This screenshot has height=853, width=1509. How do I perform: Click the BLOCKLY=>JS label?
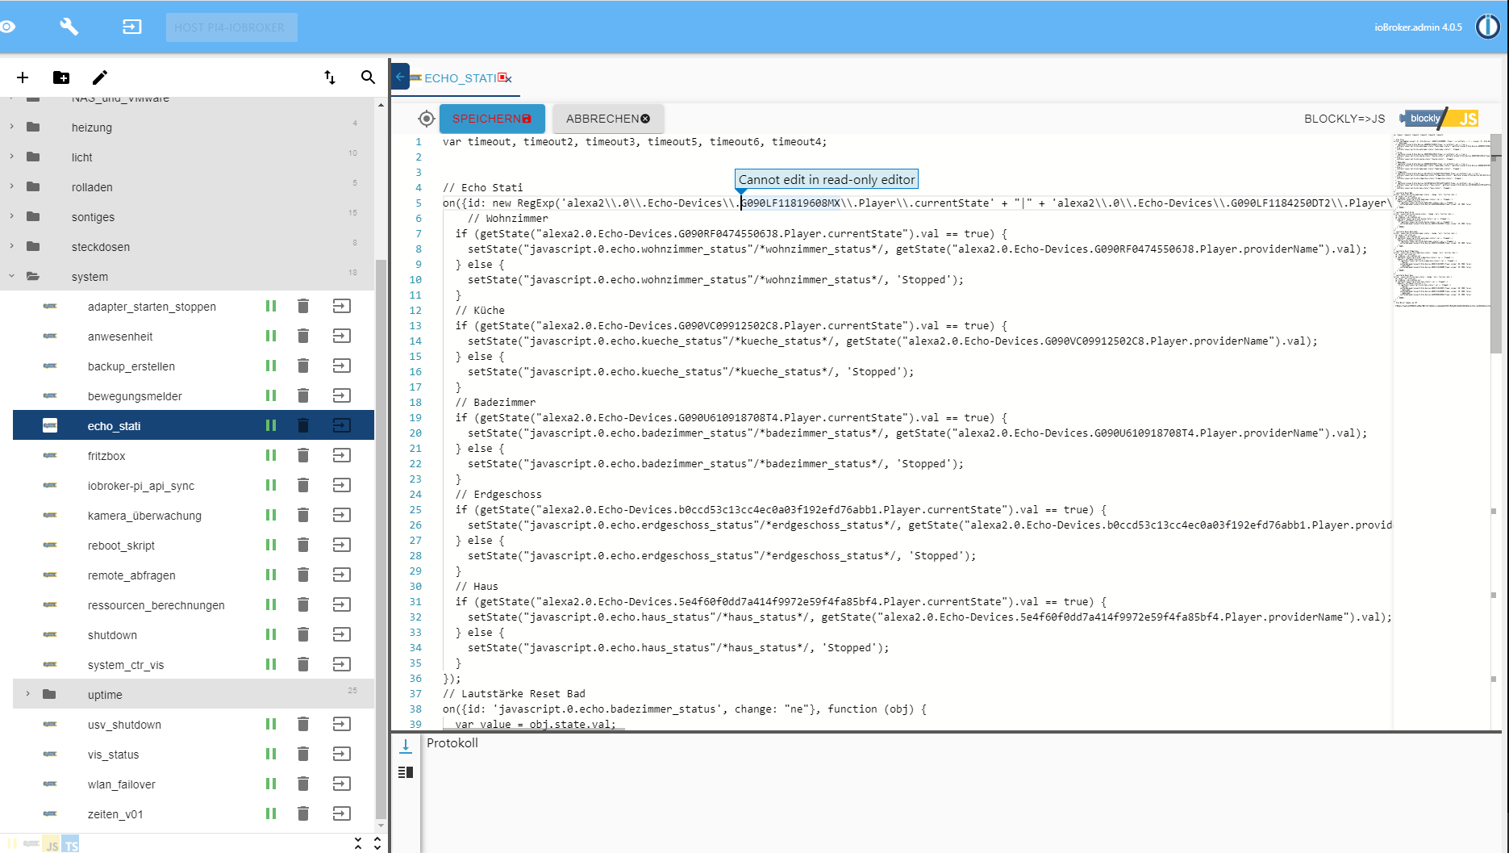point(1344,119)
